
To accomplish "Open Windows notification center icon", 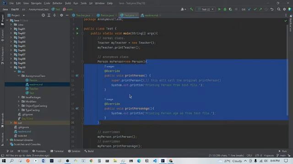I will 286,161.
